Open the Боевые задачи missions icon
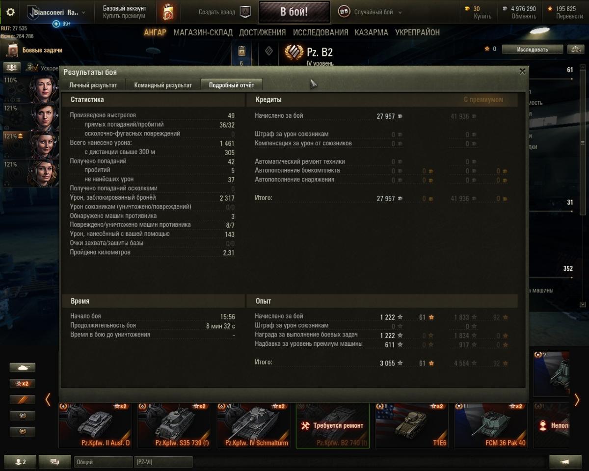Viewport: 589px width, 471px height. click(12, 50)
